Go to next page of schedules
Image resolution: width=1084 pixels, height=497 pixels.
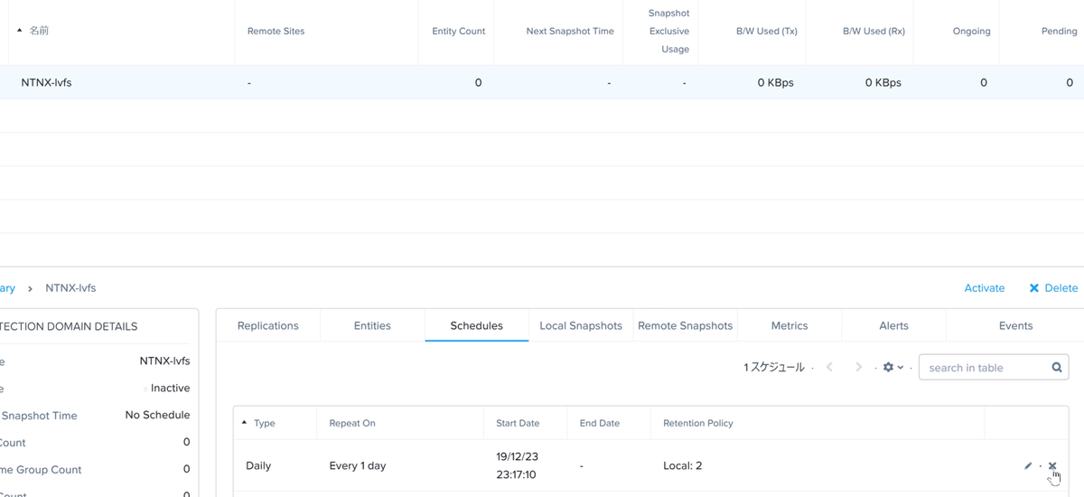tap(859, 368)
